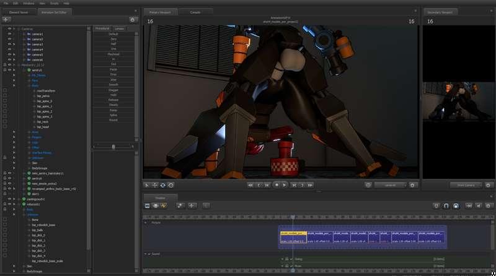
Task: Click the secondary viewport preview image
Action: (x=458, y=101)
